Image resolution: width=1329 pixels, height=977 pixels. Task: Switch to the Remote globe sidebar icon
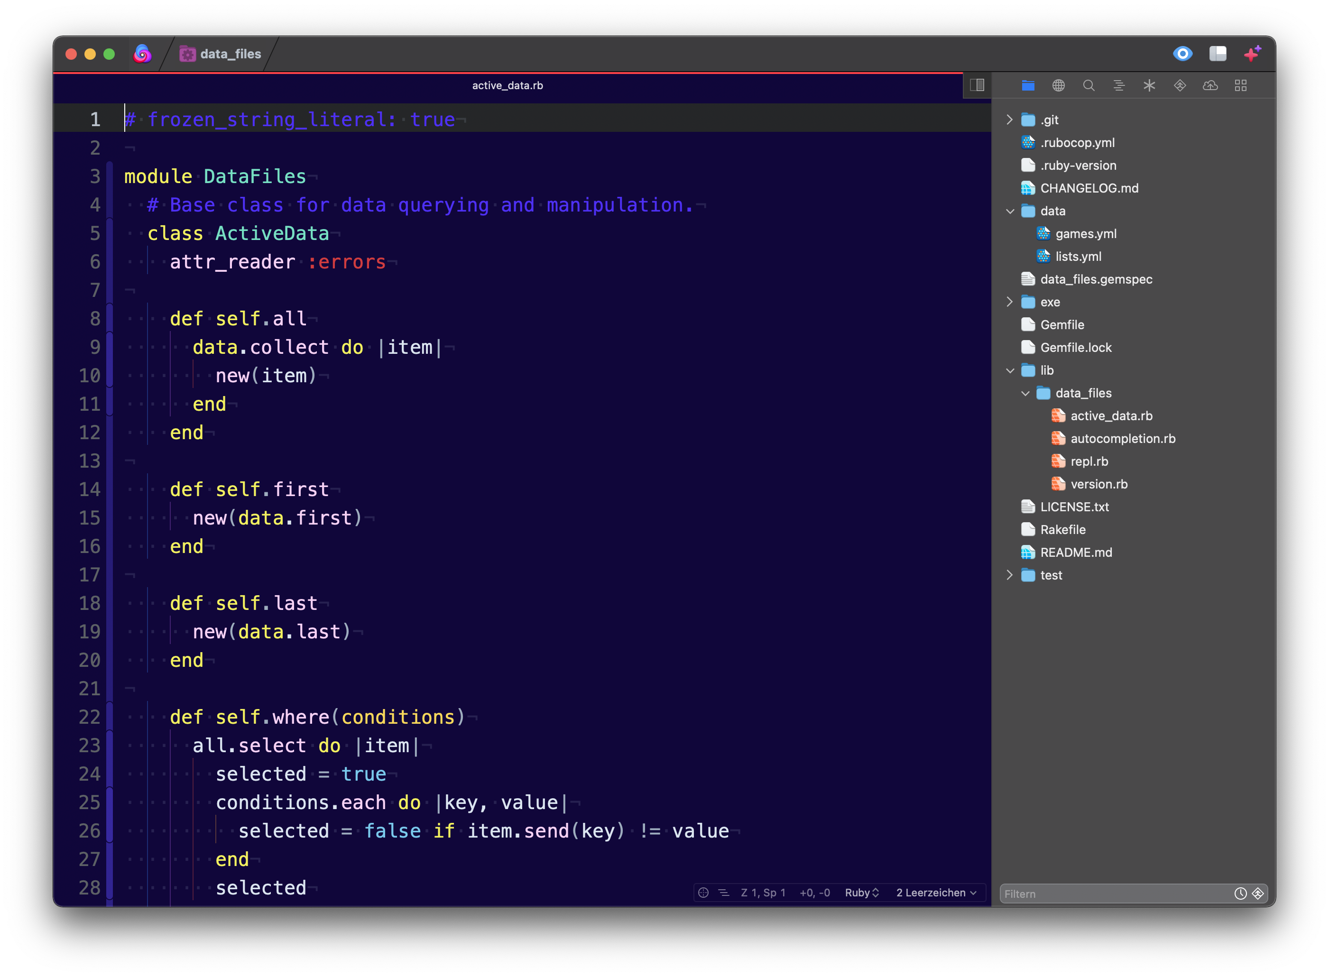[1059, 86]
